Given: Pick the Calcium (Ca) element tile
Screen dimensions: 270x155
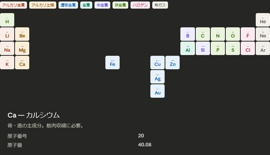Looking at the screenshot, I should click(x=22, y=63).
